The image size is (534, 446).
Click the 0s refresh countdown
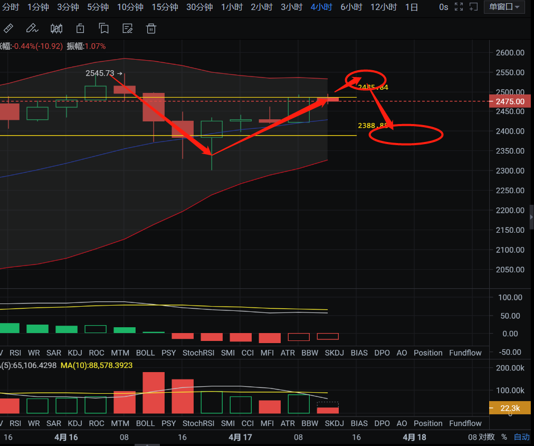point(443,7)
